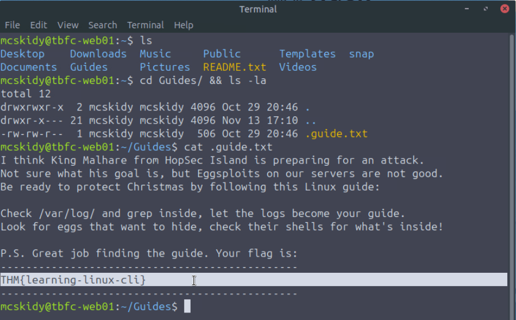Open the File menu

tap(12, 25)
